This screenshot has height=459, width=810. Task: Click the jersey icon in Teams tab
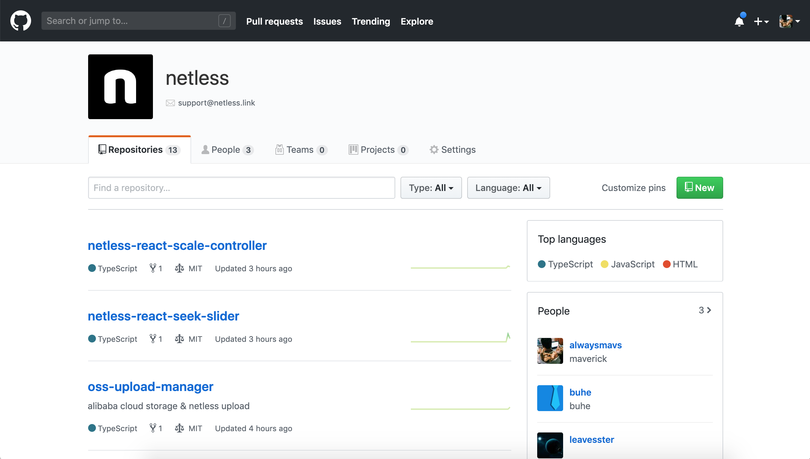coord(280,149)
